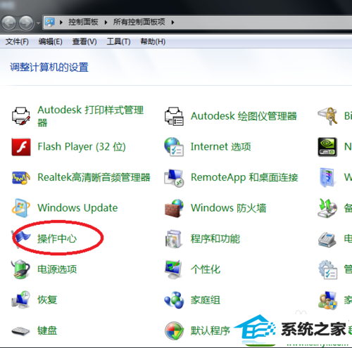Image resolution: width=352 pixels, height=348 pixels.
Task: Open the 个性化 link
Action: 206,269
